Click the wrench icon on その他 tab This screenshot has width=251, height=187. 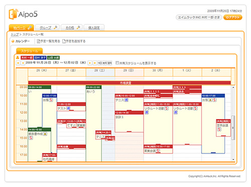click(x=78, y=28)
